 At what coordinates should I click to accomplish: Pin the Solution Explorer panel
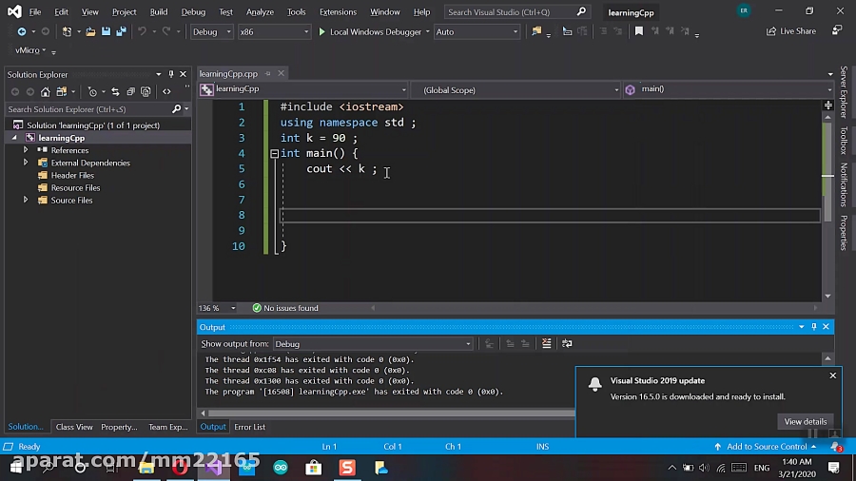click(171, 74)
